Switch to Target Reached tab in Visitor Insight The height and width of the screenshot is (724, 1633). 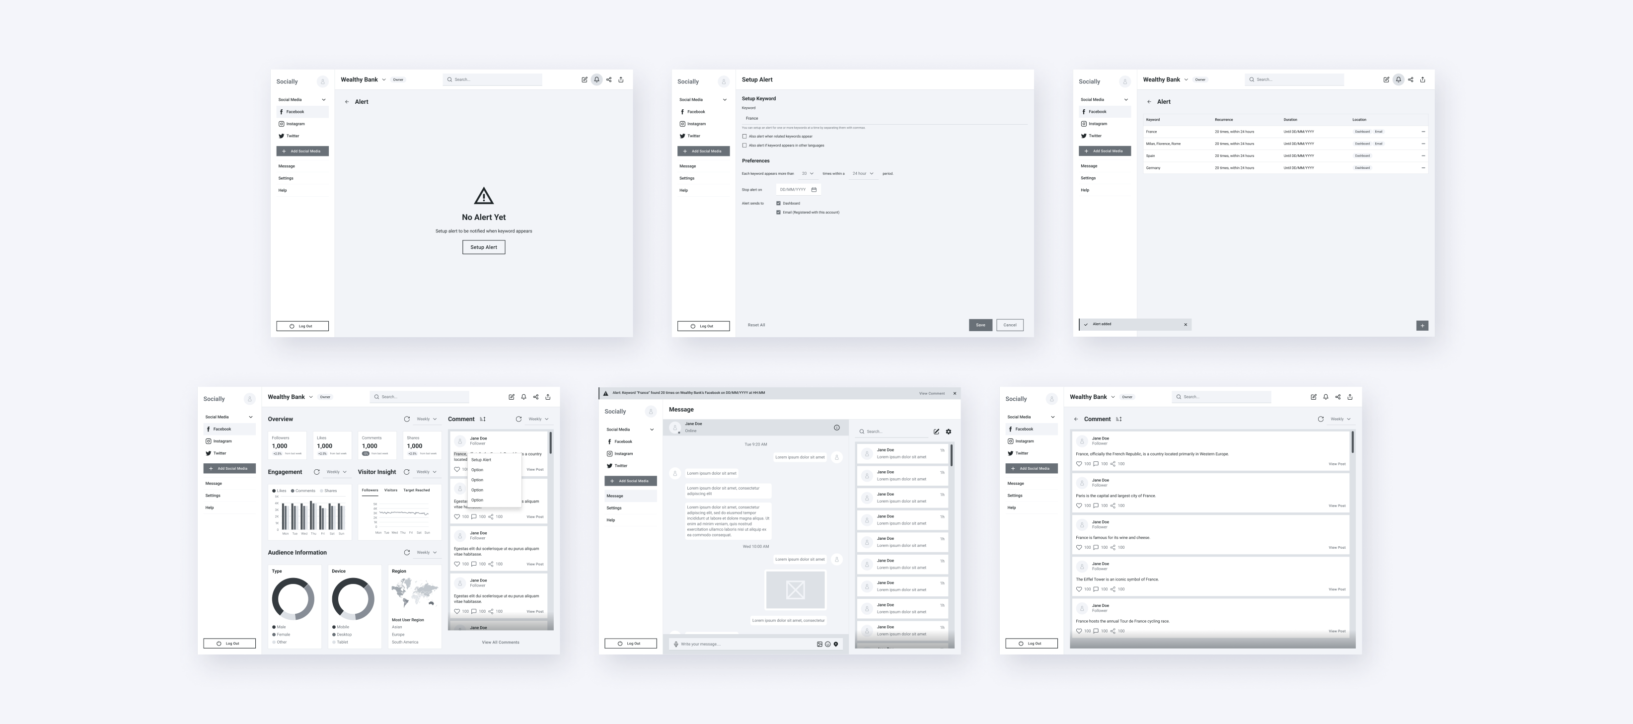coord(417,490)
